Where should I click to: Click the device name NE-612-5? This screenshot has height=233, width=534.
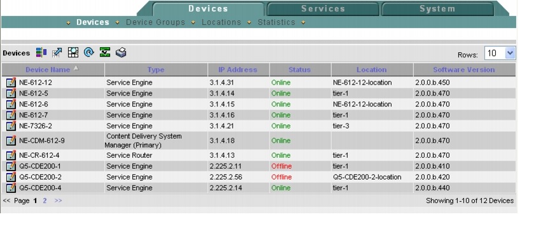tap(33, 94)
